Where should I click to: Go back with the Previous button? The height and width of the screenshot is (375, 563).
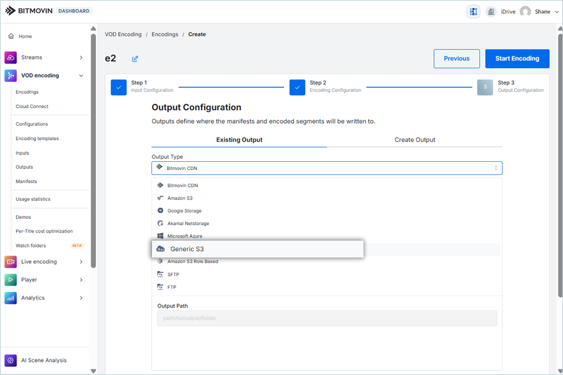pos(457,59)
